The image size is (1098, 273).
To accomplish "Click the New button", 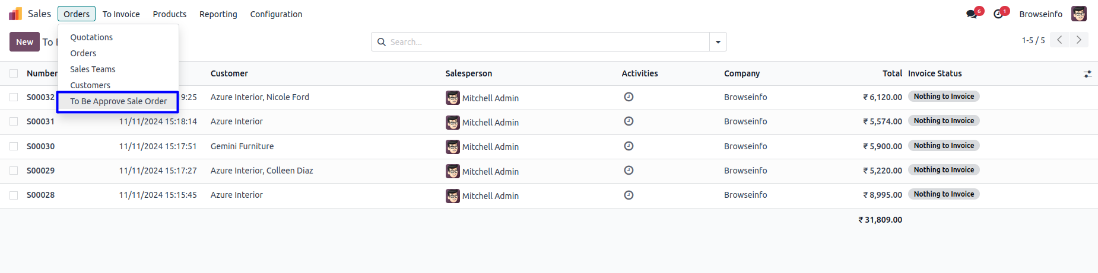I will tap(24, 42).
